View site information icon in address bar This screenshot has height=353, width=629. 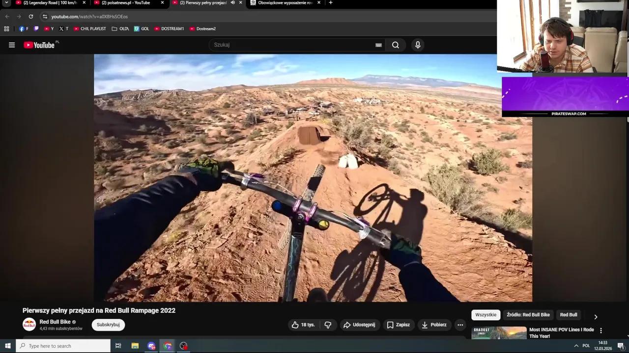pyautogui.click(x=45, y=17)
